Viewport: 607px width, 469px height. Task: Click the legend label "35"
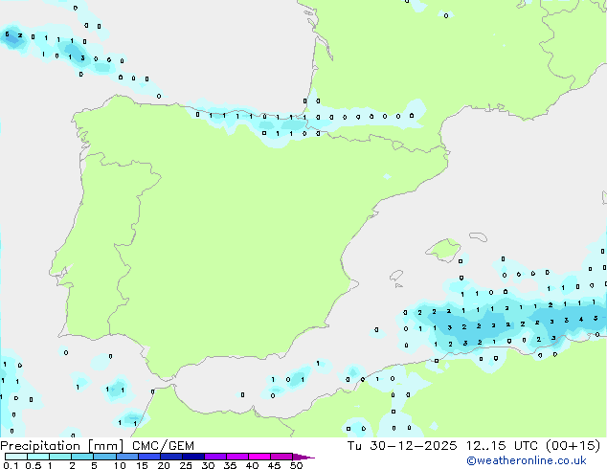click(230, 465)
